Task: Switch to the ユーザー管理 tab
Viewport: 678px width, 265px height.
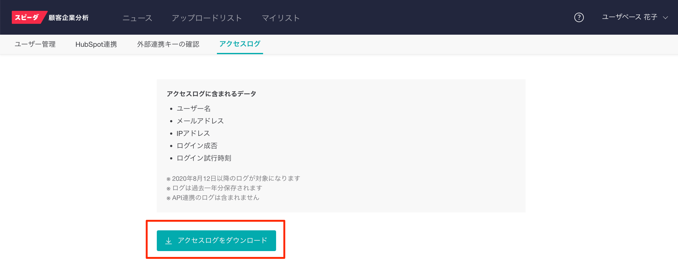Action: pos(35,44)
